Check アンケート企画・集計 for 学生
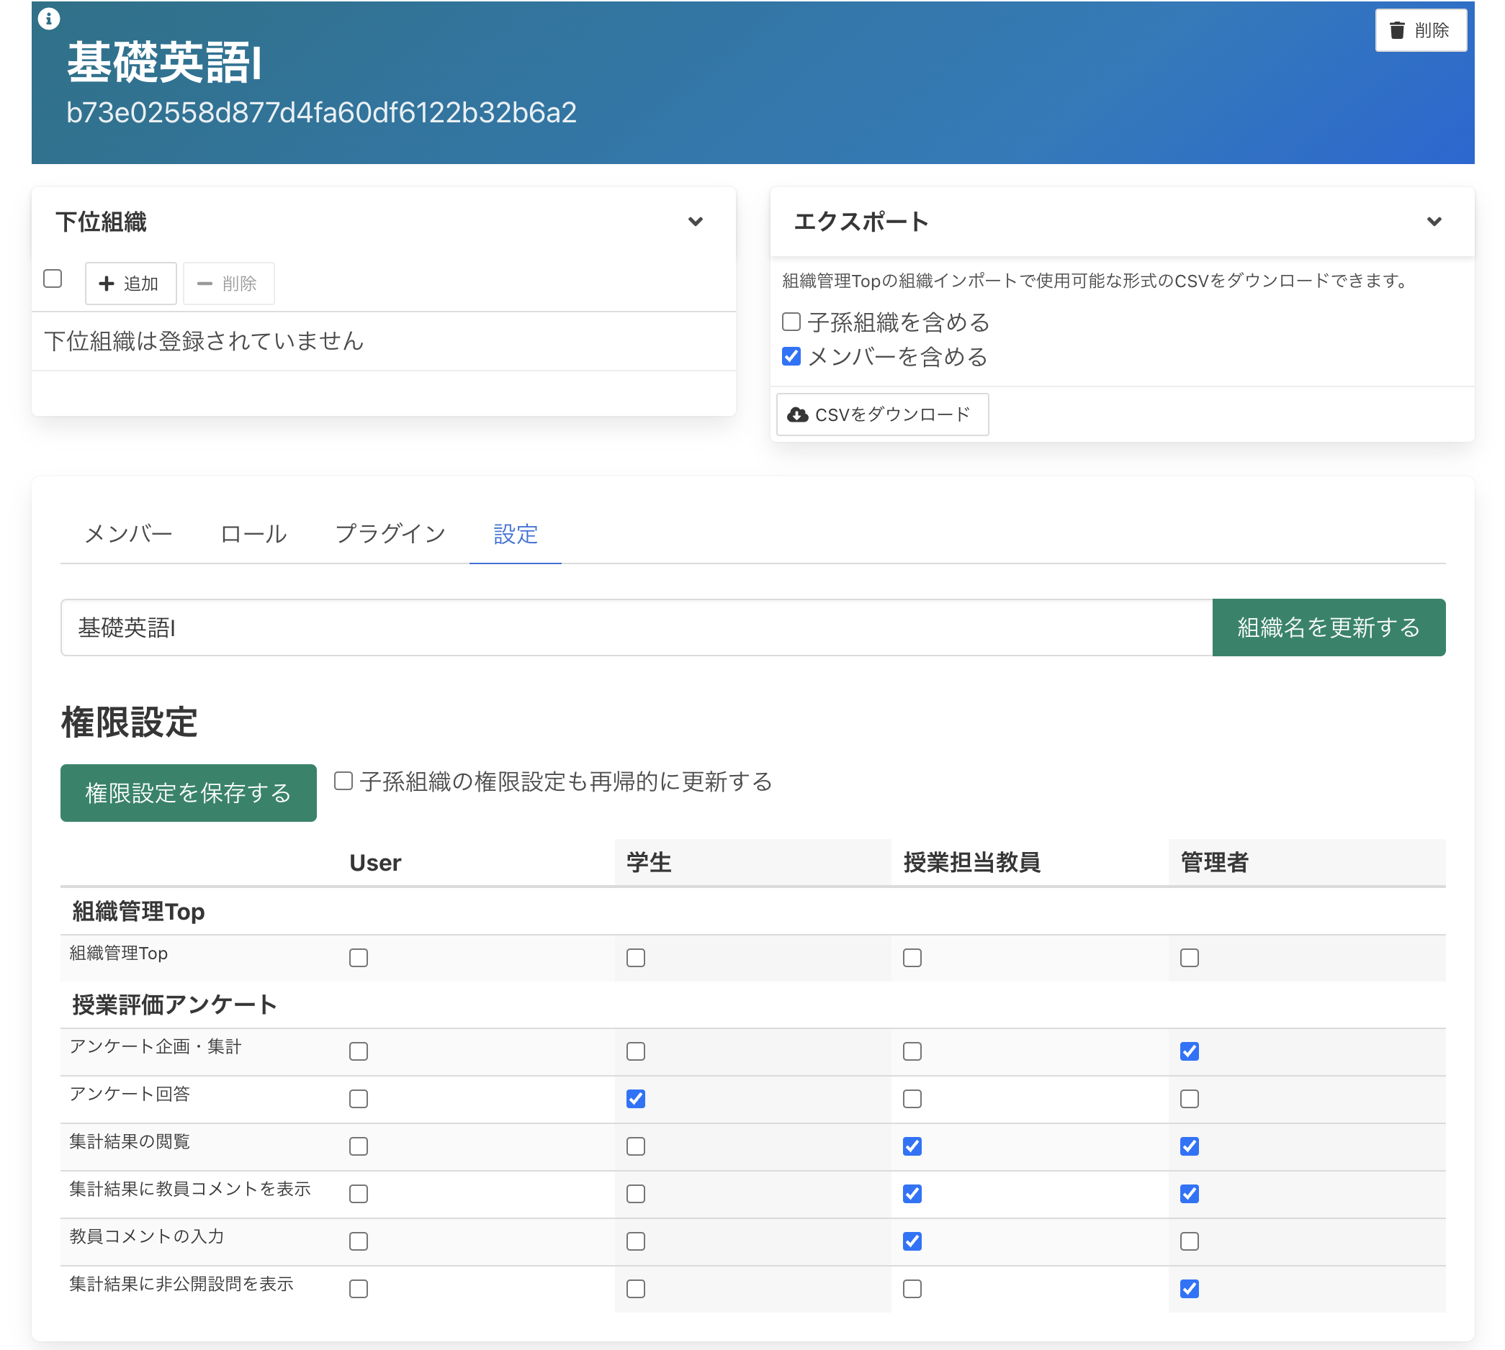The height and width of the screenshot is (1350, 1505). [x=635, y=1051]
